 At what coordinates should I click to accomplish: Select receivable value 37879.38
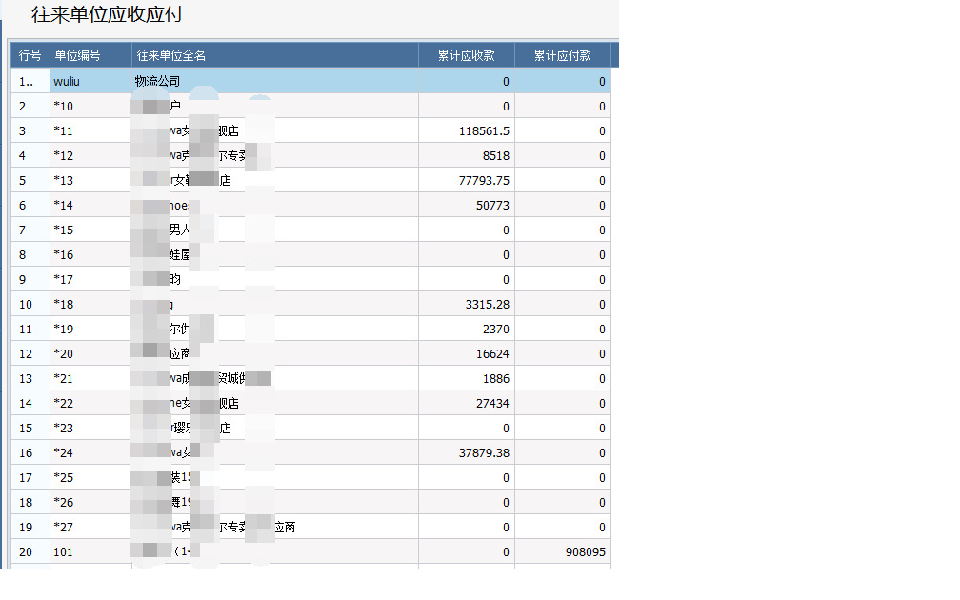pos(467,453)
